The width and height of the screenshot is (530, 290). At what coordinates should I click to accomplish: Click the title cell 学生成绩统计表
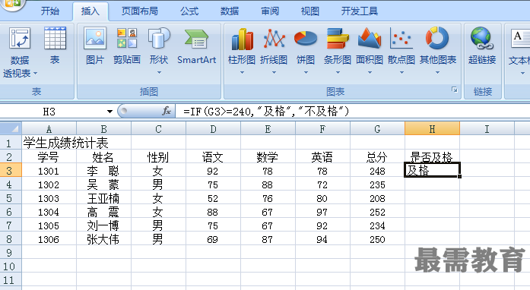point(65,143)
